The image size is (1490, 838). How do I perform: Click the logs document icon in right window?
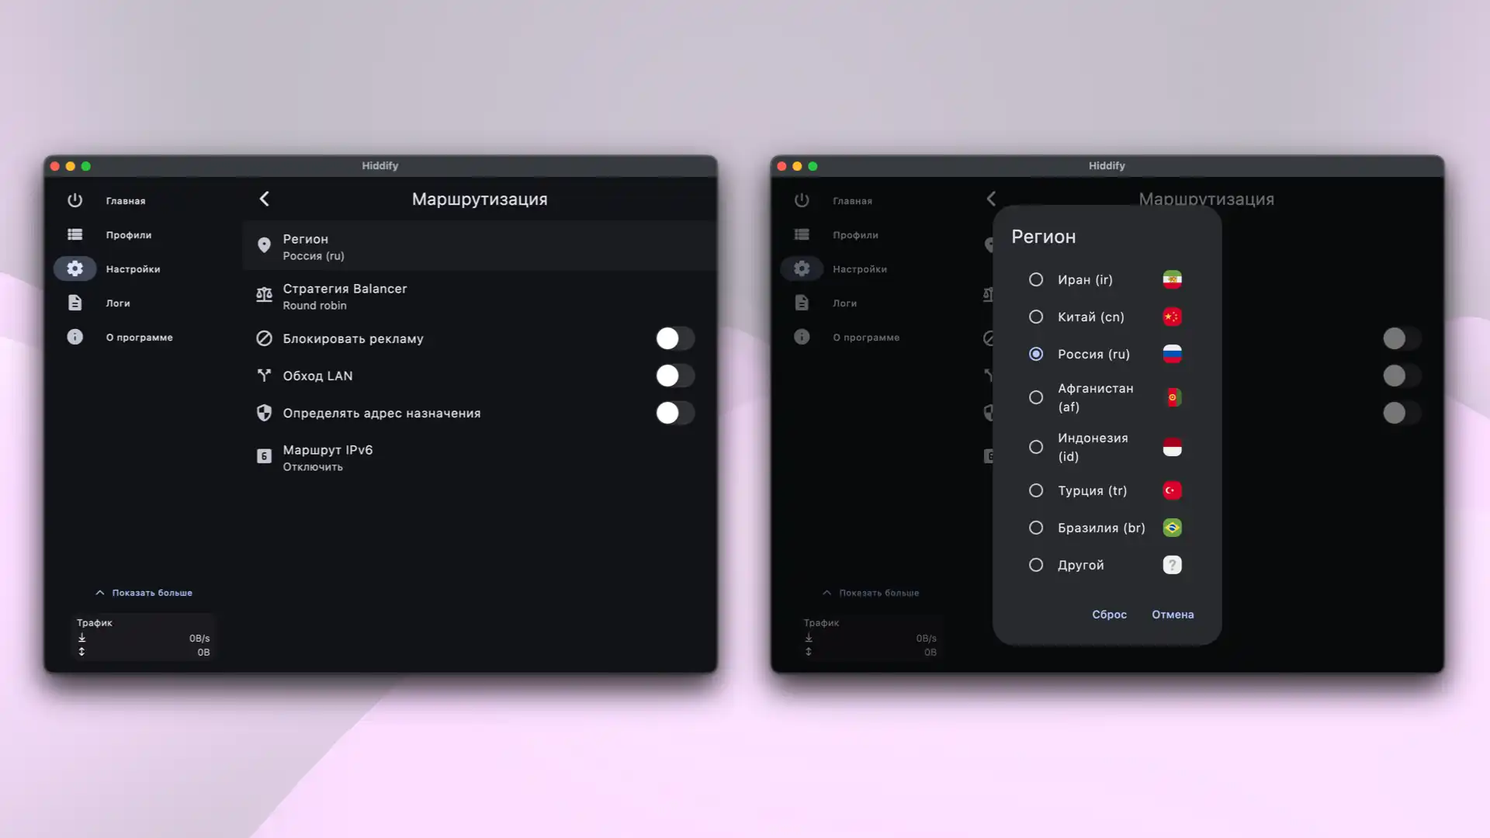coord(802,303)
